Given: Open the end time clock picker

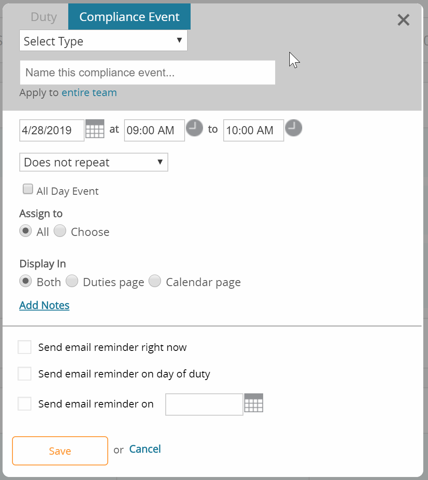Looking at the screenshot, I should click(294, 128).
